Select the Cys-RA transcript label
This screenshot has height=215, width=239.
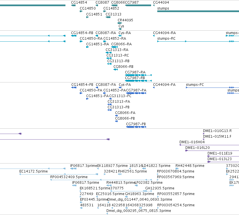(x=125, y=33)
